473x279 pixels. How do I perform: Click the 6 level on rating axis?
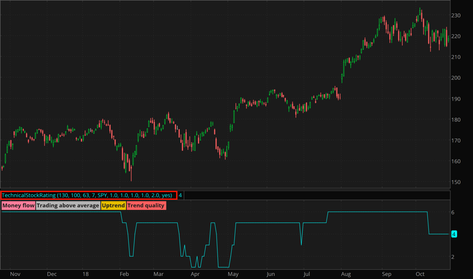[453, 212]
